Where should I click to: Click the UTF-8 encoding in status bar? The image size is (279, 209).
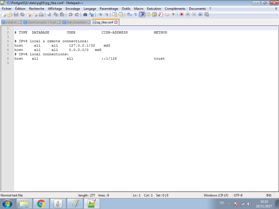(x=238, y=195)
